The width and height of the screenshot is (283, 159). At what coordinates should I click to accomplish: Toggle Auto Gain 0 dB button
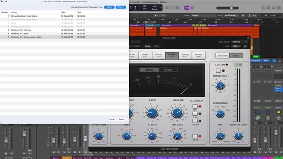coord(195,114)
